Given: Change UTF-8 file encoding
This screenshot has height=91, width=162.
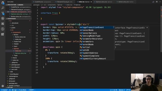Looking at the screenshot, I should click(x=128, y=90).
